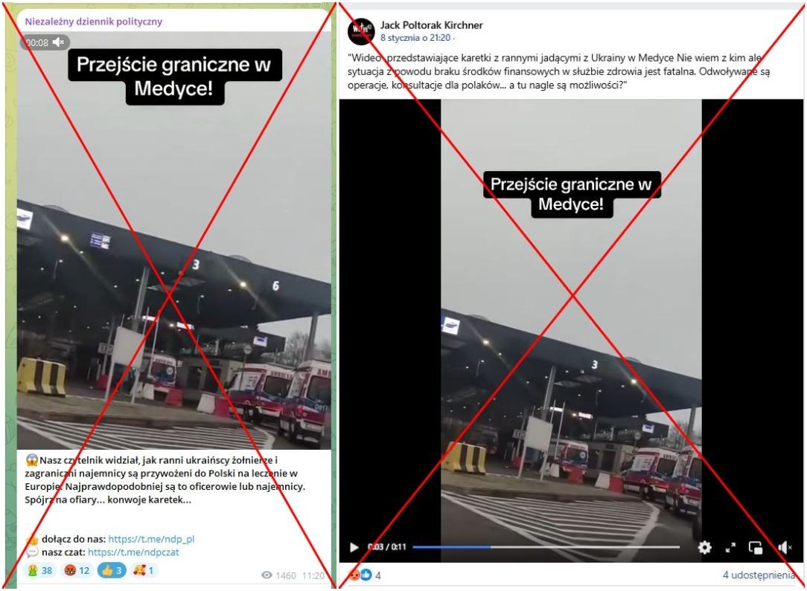This screenshot has height=591, width=807.
Task: Toggle the thumbs-up reaction with 3
Action: pos(112,570)
